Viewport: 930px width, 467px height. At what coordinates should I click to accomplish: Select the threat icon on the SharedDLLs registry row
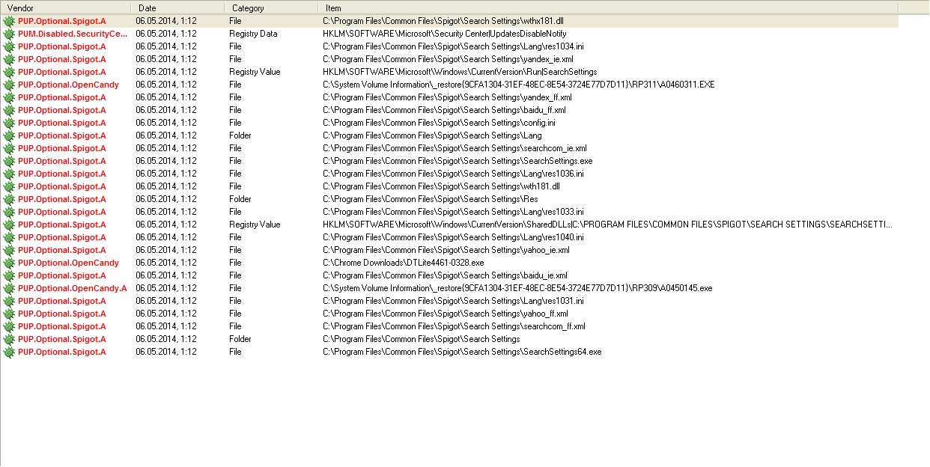(9, 225)
